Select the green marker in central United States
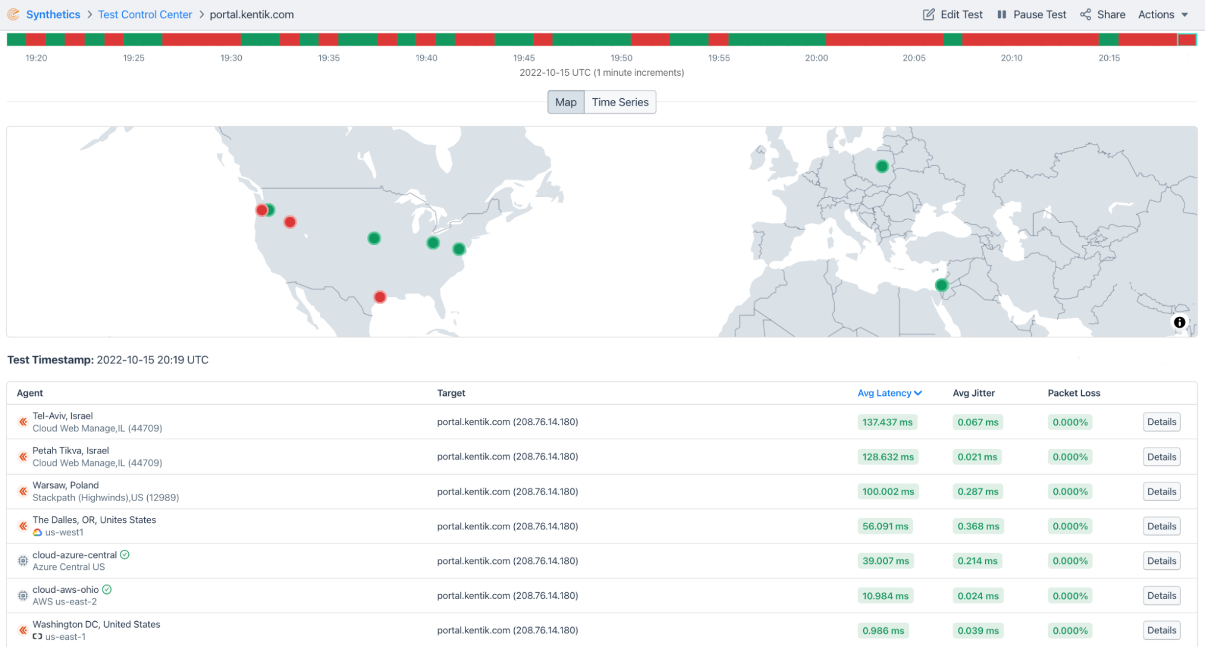 [374, 239]
